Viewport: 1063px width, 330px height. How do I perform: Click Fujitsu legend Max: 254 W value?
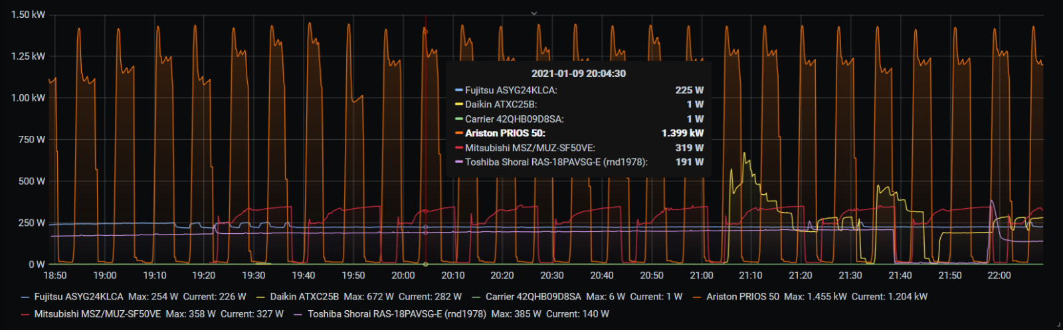pos(153,297)
